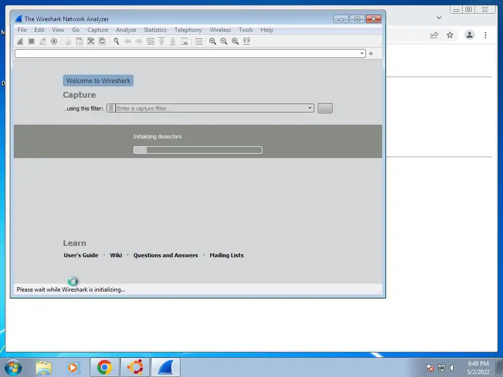Add display filter button with plus icon
Viewport: 503px width, 377px height.
tap(371, 54)
